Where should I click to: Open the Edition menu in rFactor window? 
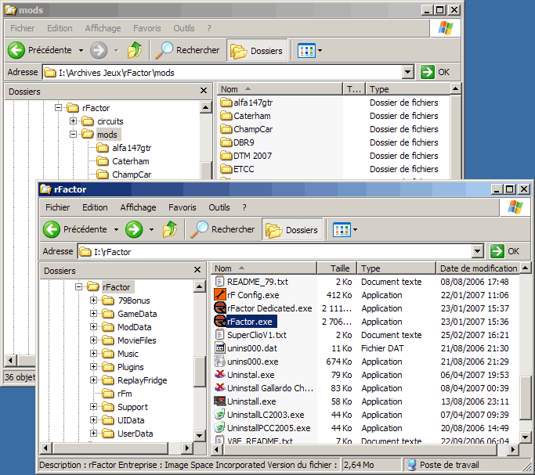[x=95, y=207]
